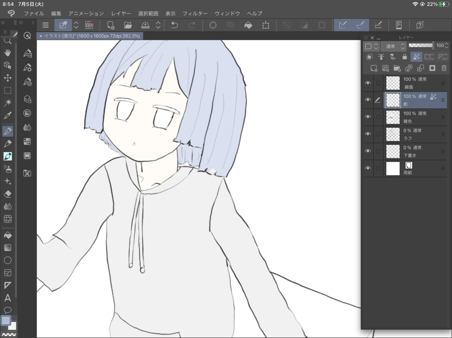Open the ファイル menu

(34, 14)
